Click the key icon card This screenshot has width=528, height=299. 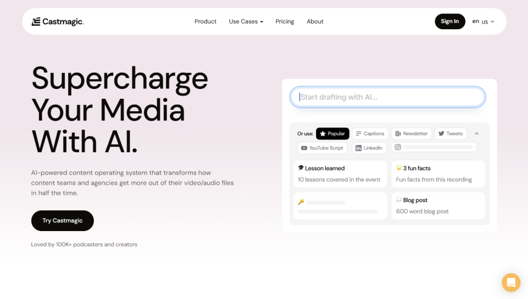click(340, 206)
